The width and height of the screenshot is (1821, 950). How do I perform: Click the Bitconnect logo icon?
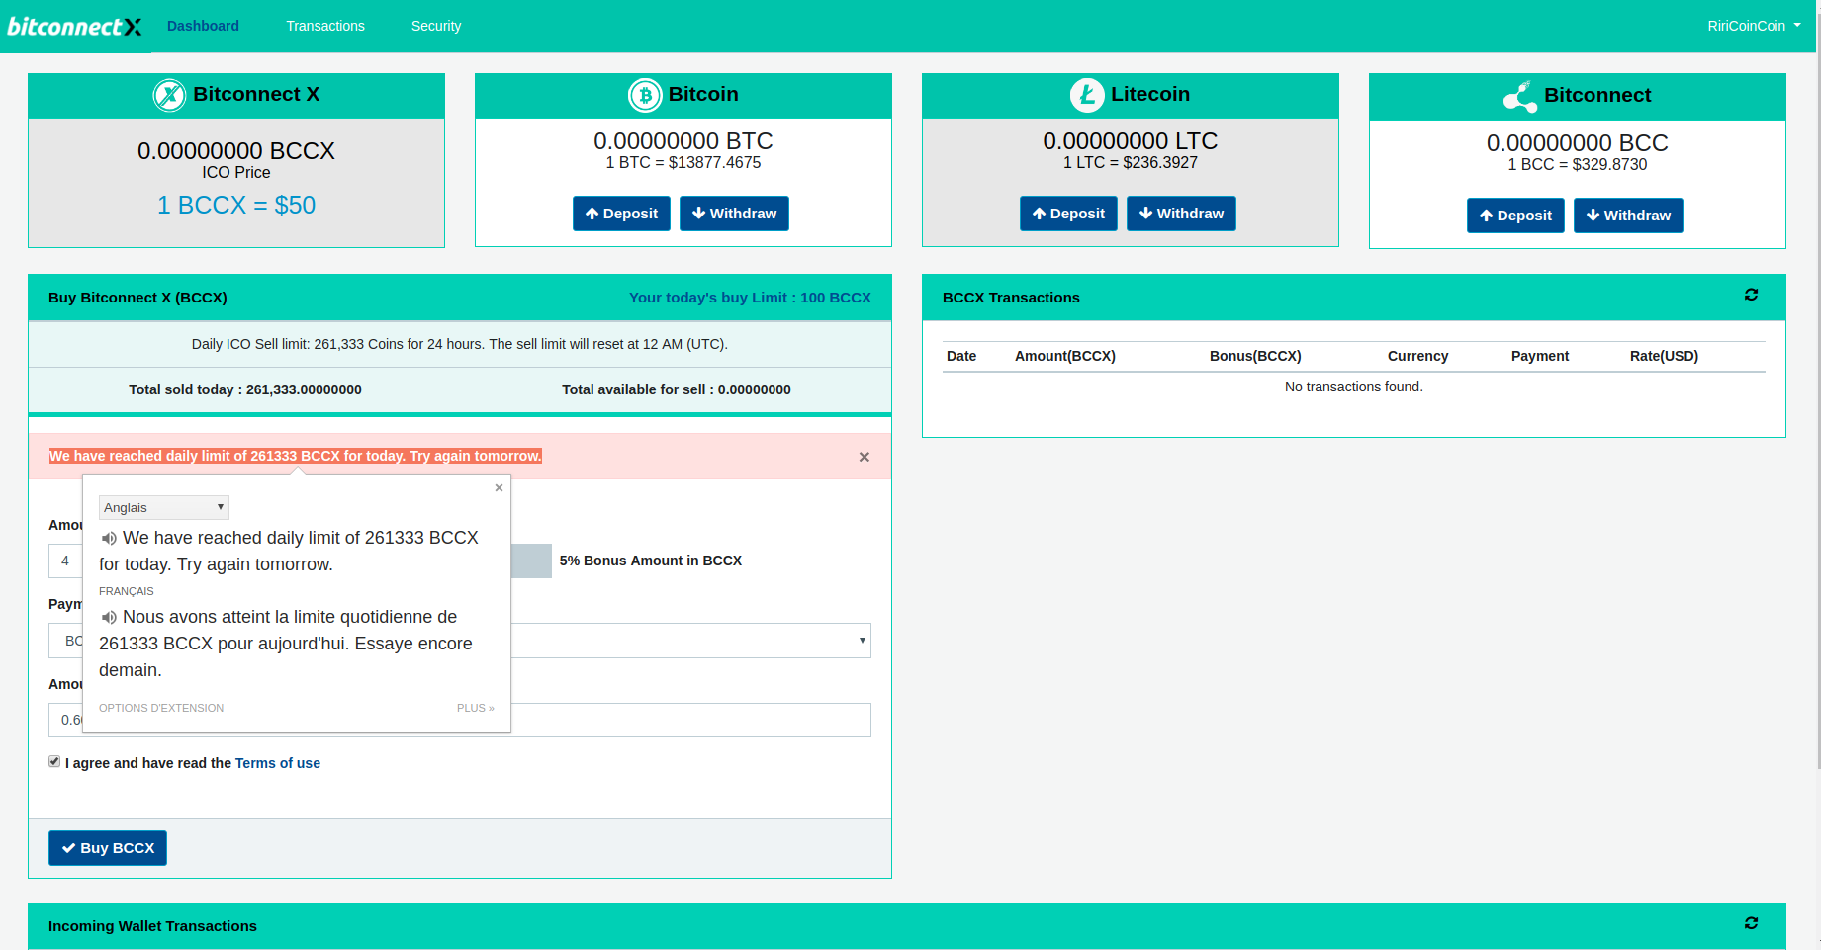point(1520,97)
